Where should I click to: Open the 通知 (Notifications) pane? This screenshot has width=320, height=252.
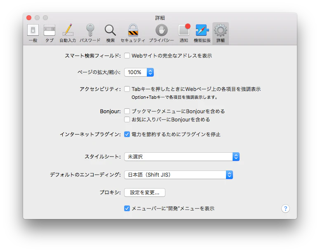184,33
